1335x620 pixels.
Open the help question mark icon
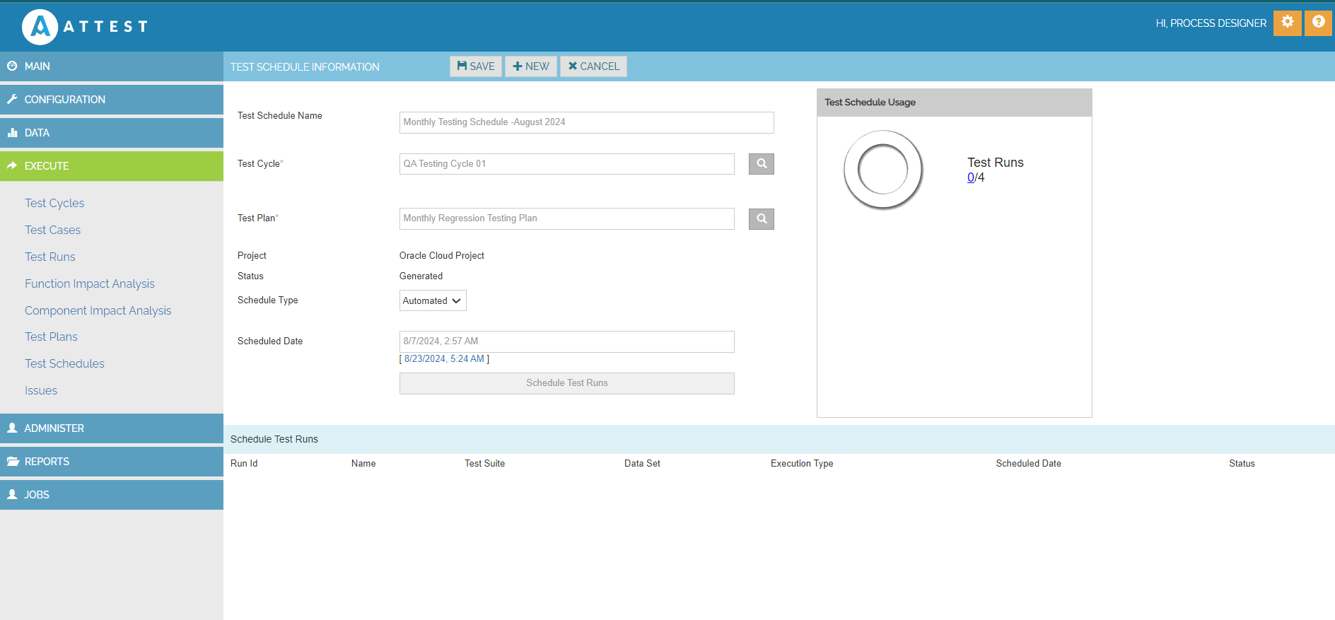point(1318,23)
